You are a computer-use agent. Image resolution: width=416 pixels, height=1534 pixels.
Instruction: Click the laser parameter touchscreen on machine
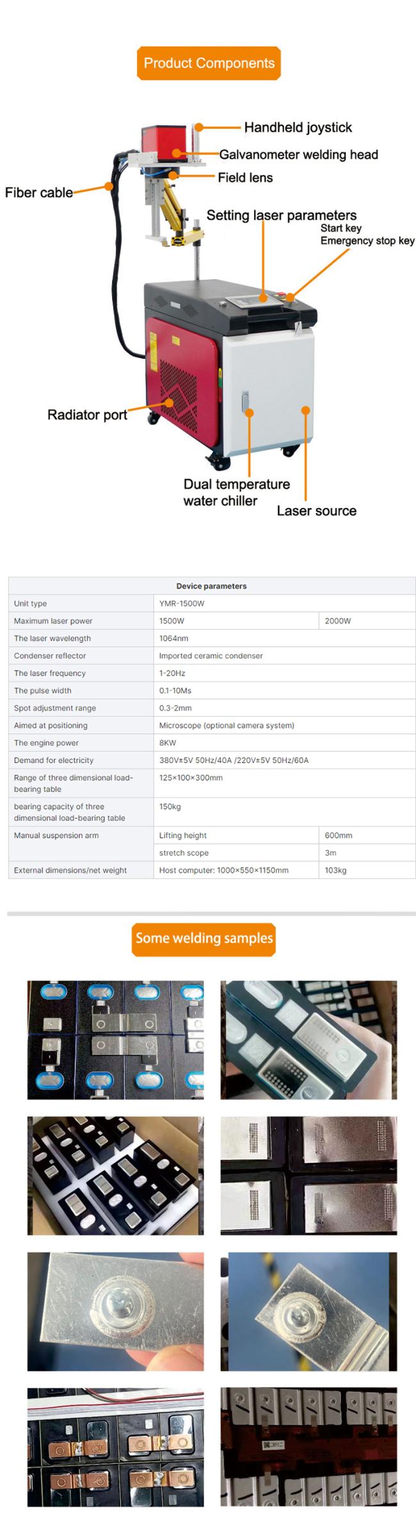point(252,300)
